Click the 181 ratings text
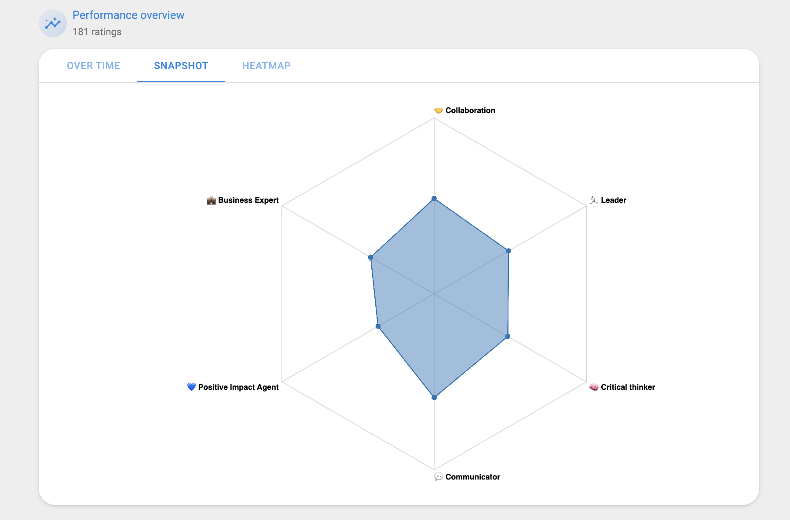 [97, 32]
